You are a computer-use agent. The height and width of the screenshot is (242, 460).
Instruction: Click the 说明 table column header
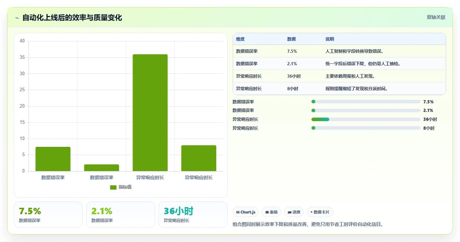(330, 39)
